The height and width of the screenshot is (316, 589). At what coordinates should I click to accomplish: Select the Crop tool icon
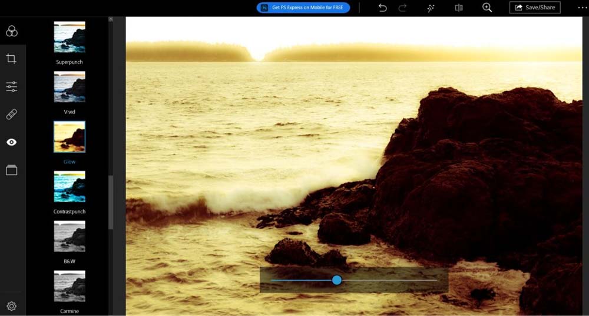[x=11, y=59]
